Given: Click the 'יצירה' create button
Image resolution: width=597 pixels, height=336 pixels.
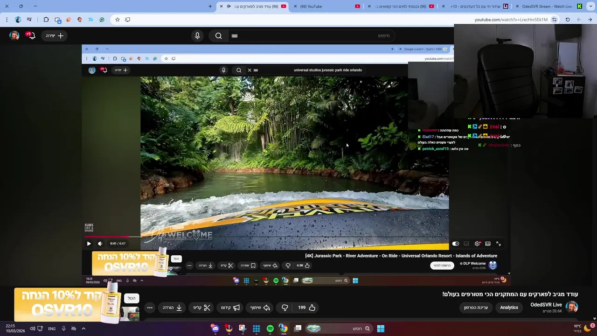Looking at the screenshot, I should [55, 35].
